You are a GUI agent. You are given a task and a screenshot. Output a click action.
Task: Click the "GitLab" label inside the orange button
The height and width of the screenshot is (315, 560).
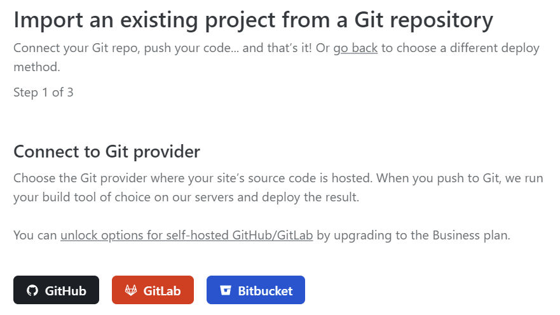(162, 291)
